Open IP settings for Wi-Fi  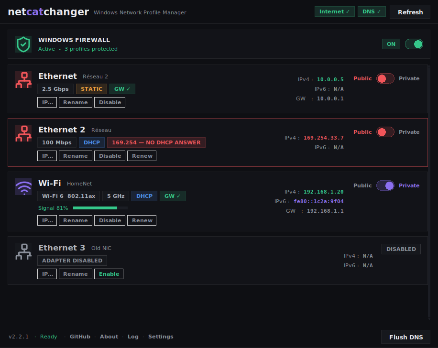coord(47,220)
